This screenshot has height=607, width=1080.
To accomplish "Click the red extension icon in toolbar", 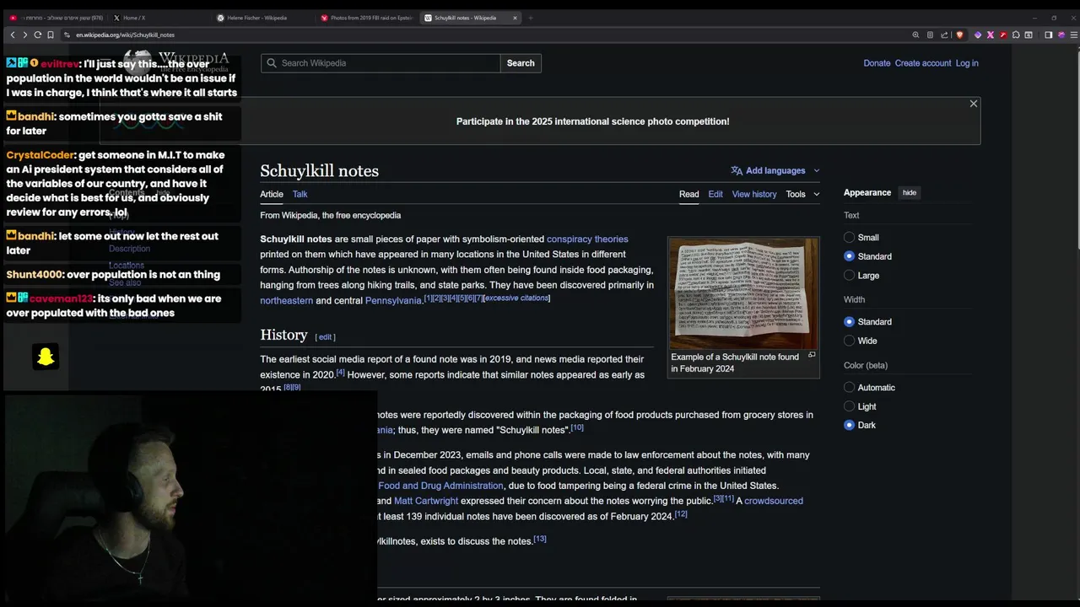I will (x=1003, y=35).
